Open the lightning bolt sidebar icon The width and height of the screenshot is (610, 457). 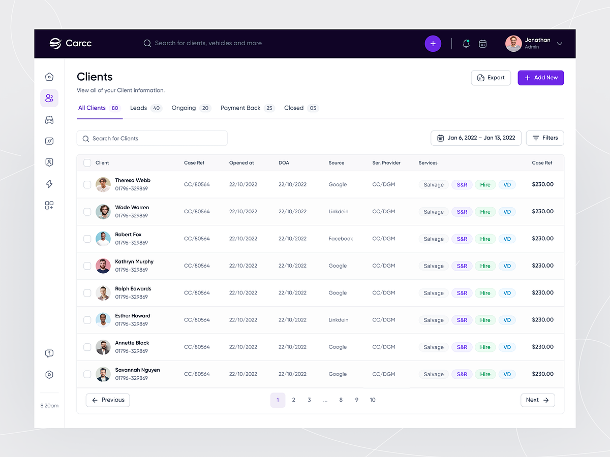click(49, 184)
